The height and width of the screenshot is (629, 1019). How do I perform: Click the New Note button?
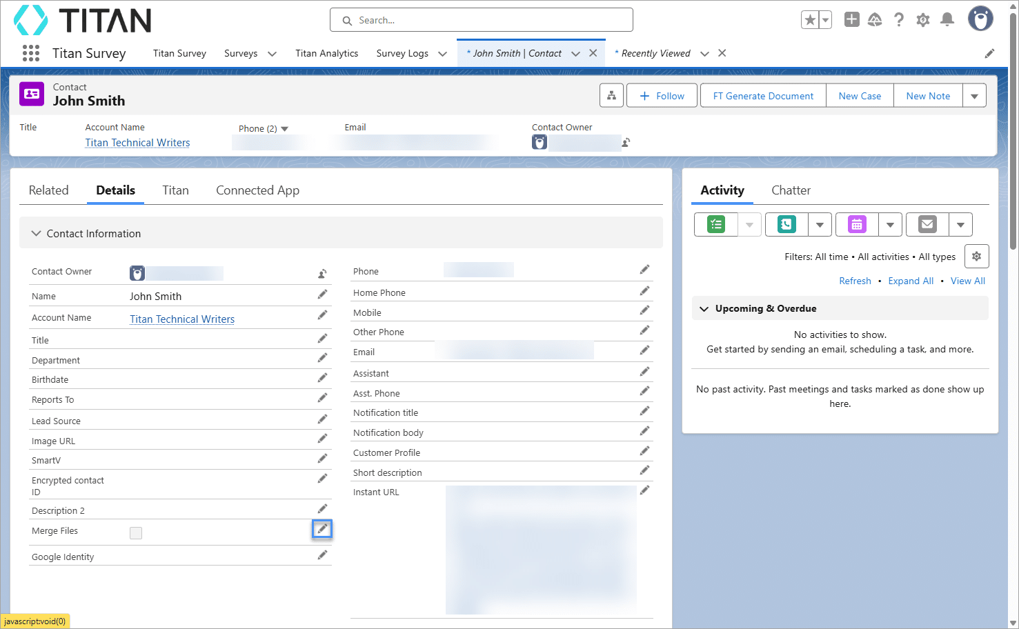[x=928, y=96]
